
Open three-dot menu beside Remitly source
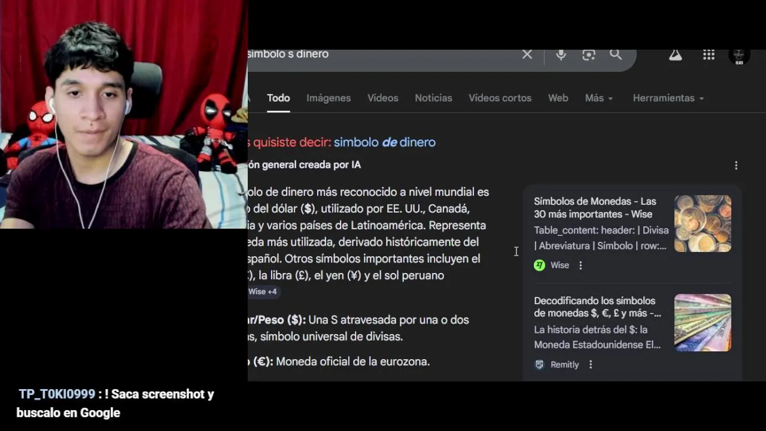[x=591, y=365]
